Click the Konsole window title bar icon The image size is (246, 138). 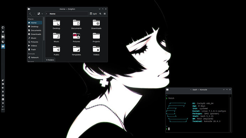168,90
